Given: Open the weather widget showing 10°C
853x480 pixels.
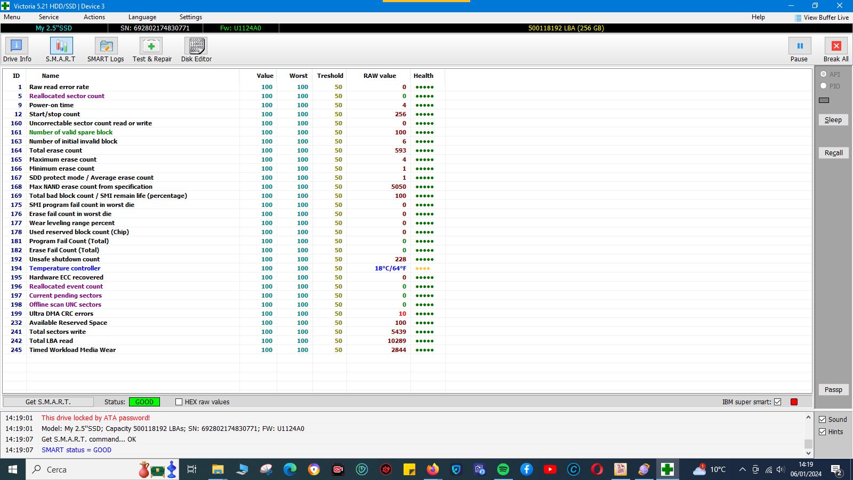Looking at the screenshot, I should pos(710,469).
